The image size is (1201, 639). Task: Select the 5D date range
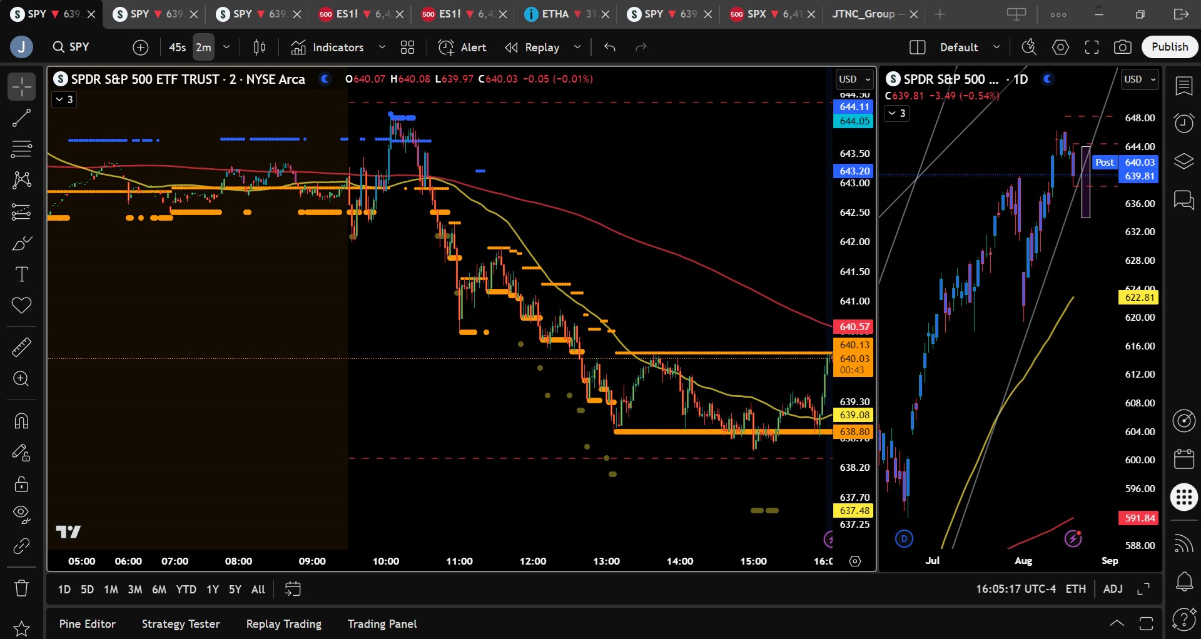(88, 589)
